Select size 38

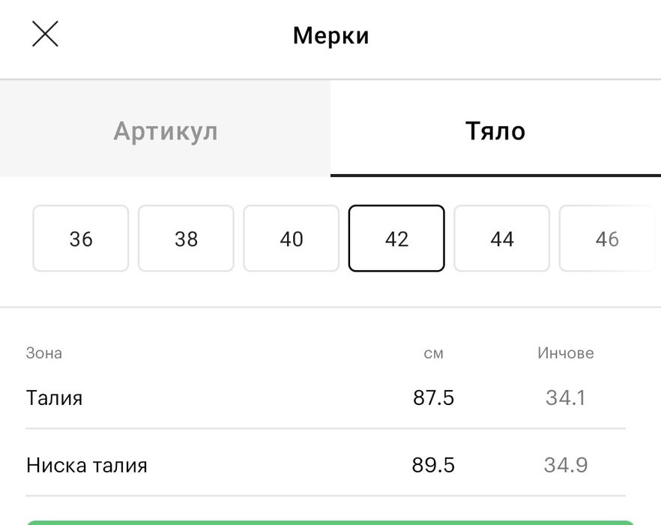coord(186,238)
